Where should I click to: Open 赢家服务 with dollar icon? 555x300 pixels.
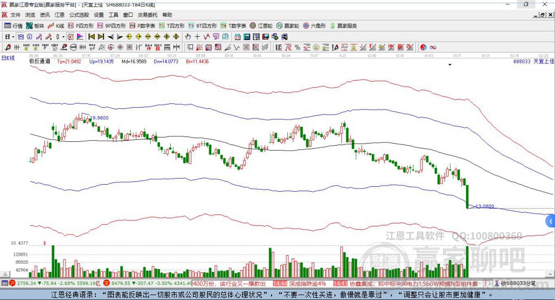[343, 26]
